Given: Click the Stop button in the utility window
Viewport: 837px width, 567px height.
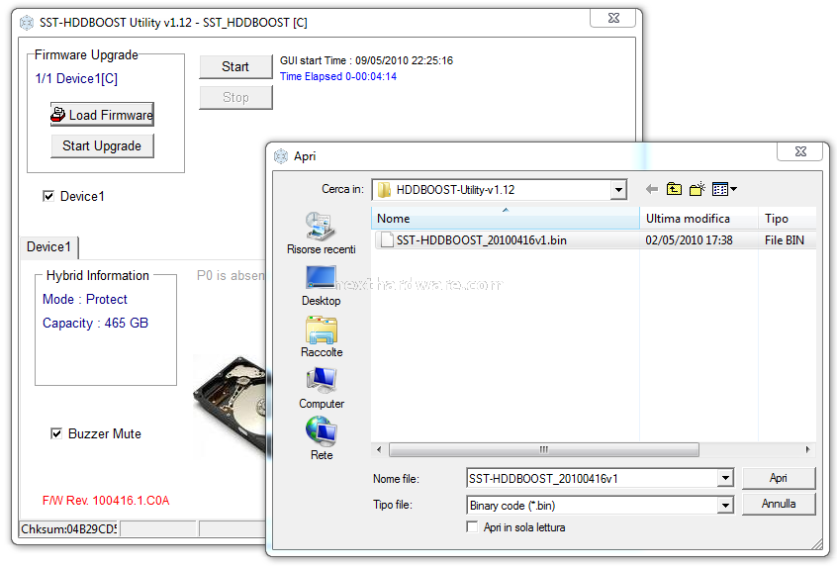Looking at the screenshot, I should pyautogui.click(x=235, y=97).
